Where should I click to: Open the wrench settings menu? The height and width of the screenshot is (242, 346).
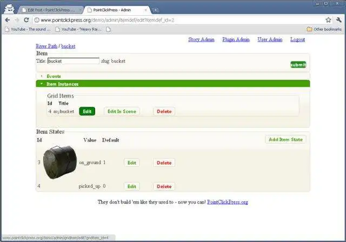[x=339, y=20]
